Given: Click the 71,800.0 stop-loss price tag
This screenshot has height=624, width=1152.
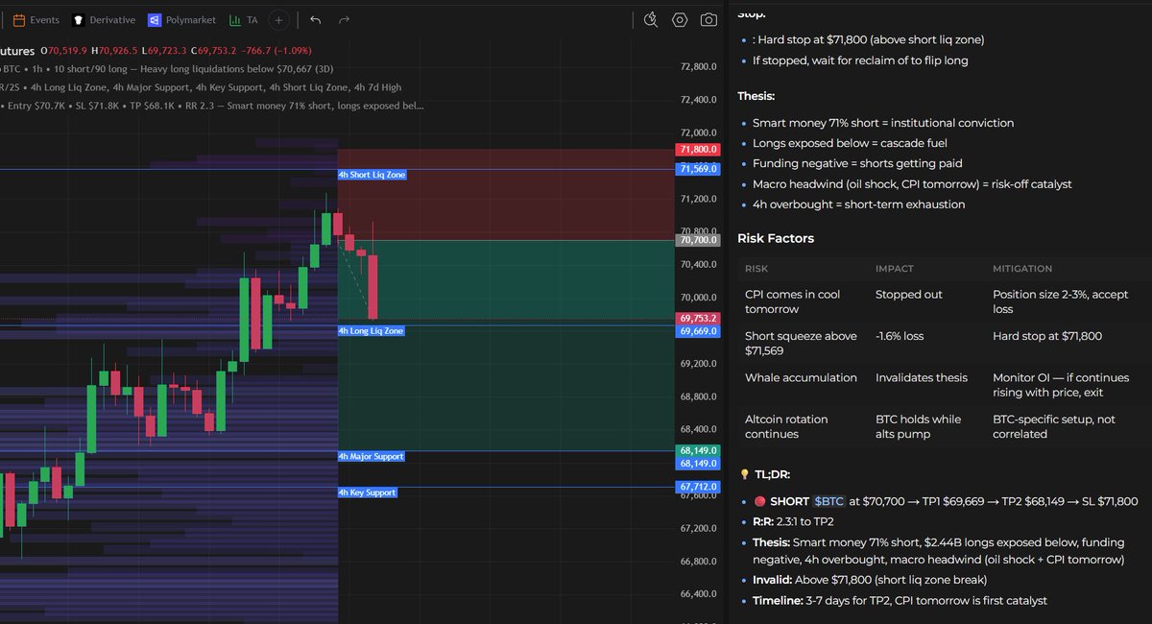Looking at the screenshot, I should (x=699, y=150).
